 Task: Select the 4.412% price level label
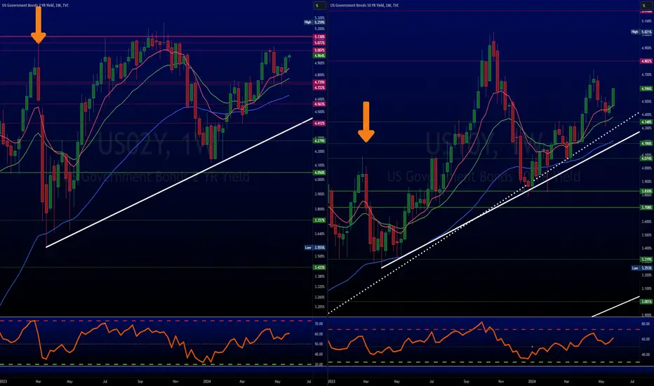tap(319, 124)
